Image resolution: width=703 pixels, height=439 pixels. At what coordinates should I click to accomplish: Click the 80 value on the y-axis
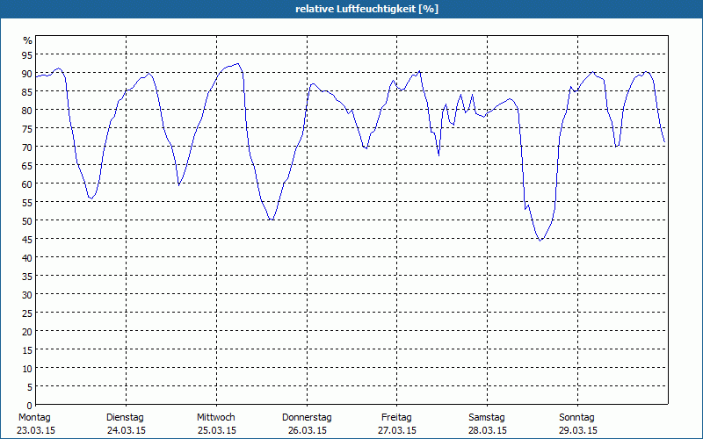(x=27, y=111)
